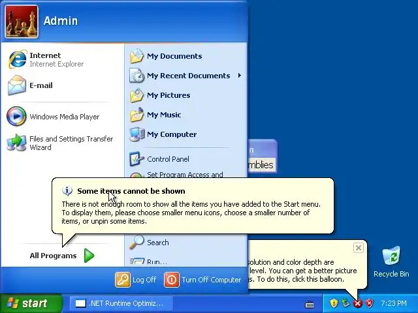Expand My Recent Documents submenu arrow
Viewport: 418px width, 313px height.
click(240, 76)
